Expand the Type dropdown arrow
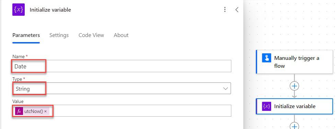The width and height of the screenshot is (336, 129). pos(225,88)
